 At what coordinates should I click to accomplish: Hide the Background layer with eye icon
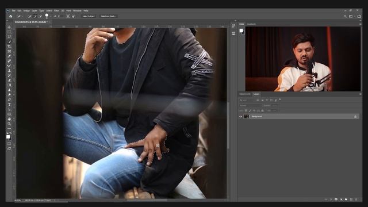pos(240,116)
